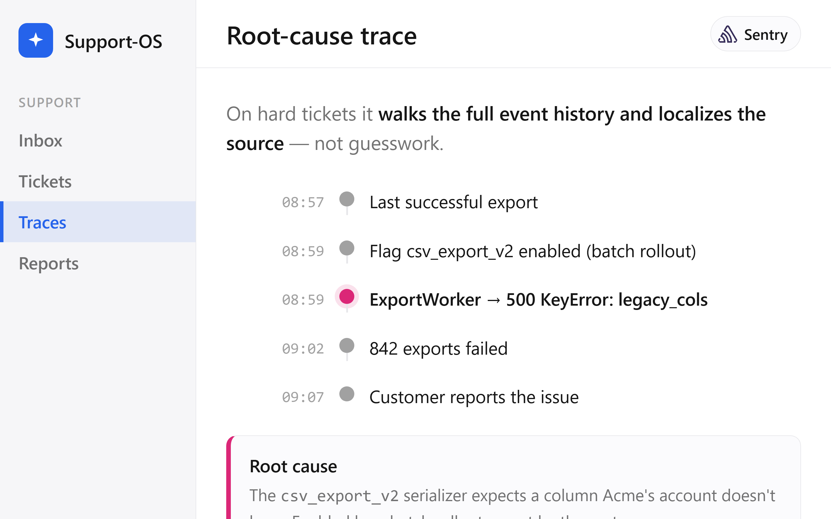Click the "Last successful export" event text
Screen dimensions: 831x519
coord(454,202)
